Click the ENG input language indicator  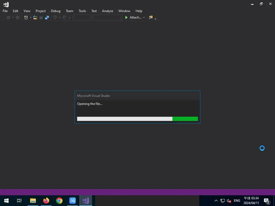click(x=237, y=201)
